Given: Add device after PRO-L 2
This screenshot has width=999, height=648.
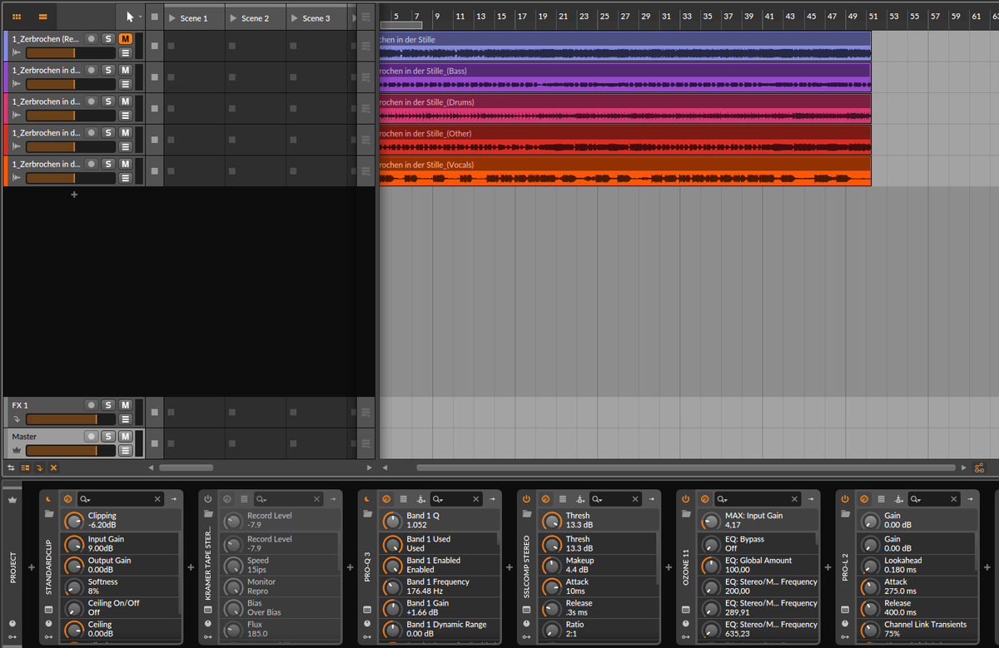Looking at the screenshot, I should point(987,567).
